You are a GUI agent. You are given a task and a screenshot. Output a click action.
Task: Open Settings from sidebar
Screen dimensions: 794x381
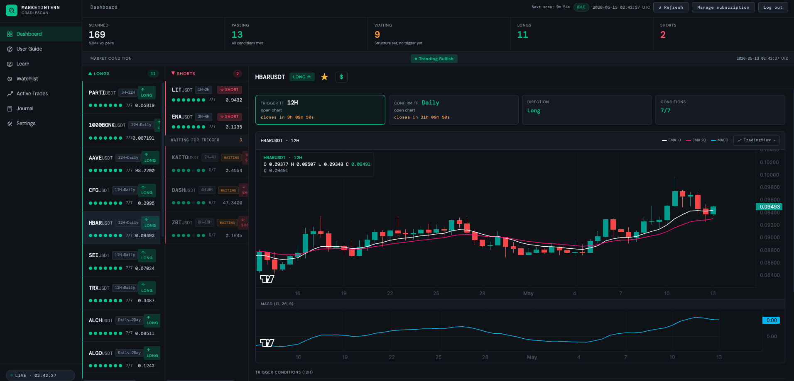(41, 124)
